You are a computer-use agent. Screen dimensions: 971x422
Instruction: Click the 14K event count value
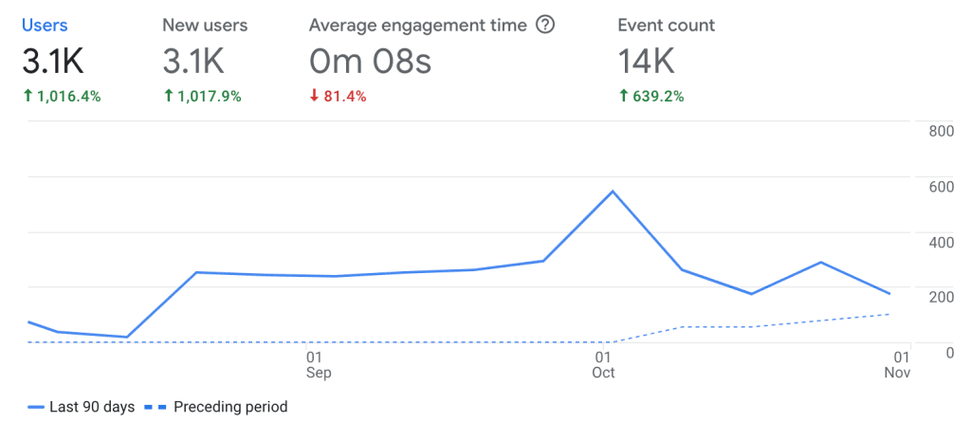coord(648,63)
